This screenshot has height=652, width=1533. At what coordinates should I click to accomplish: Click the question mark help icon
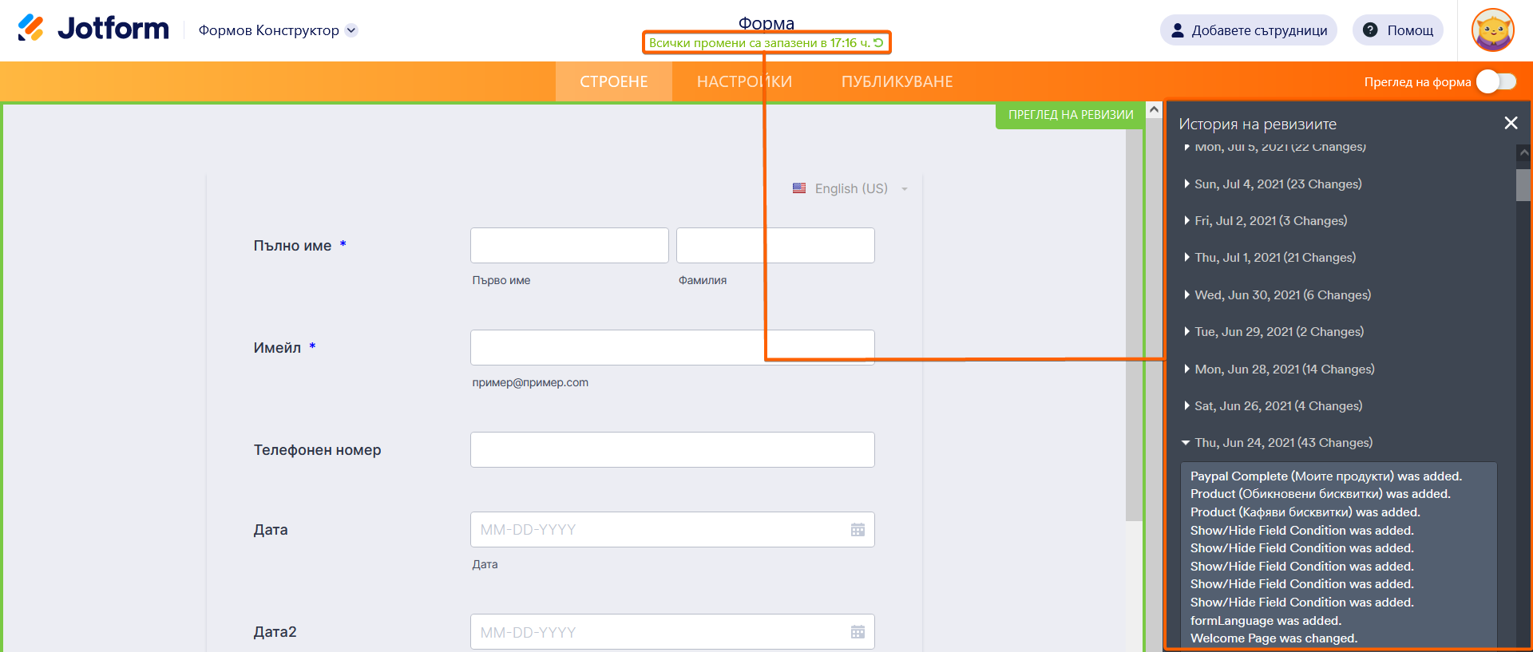point(1370,30)
